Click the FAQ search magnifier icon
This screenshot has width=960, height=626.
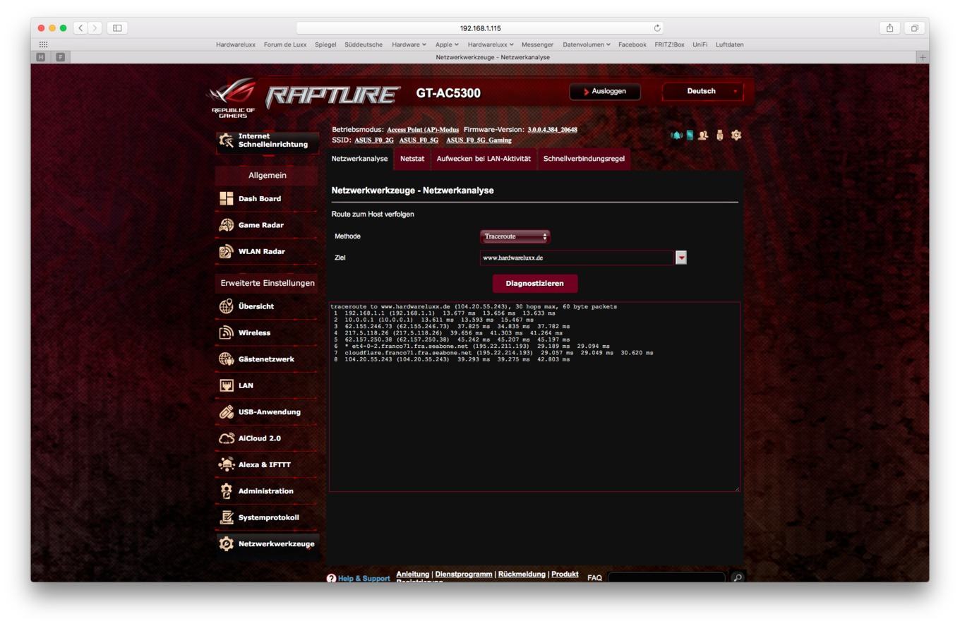click(x=737, y=578)
